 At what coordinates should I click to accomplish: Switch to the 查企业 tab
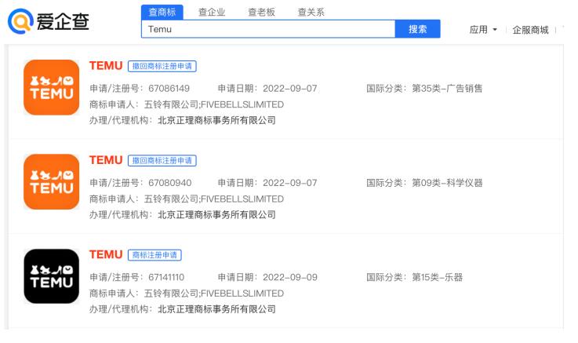[210, 12]
